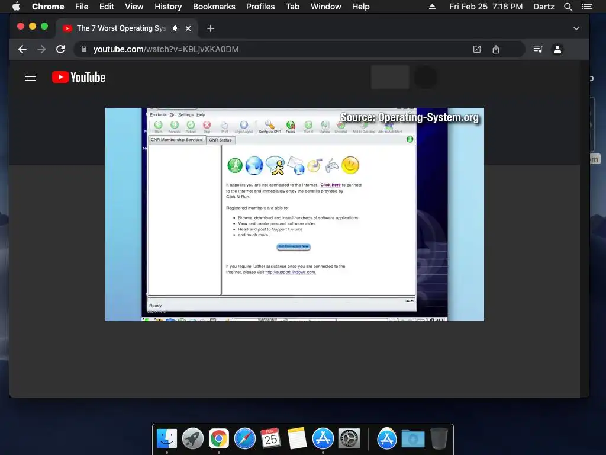Open the History menu

[168, 7]
